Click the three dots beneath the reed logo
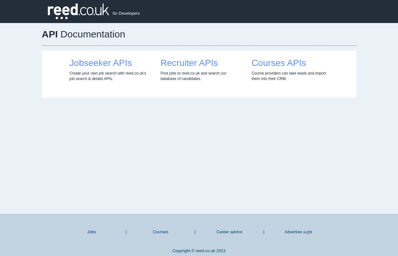The width and height of the screenshot is (398, 256). [x=62, y=18]
